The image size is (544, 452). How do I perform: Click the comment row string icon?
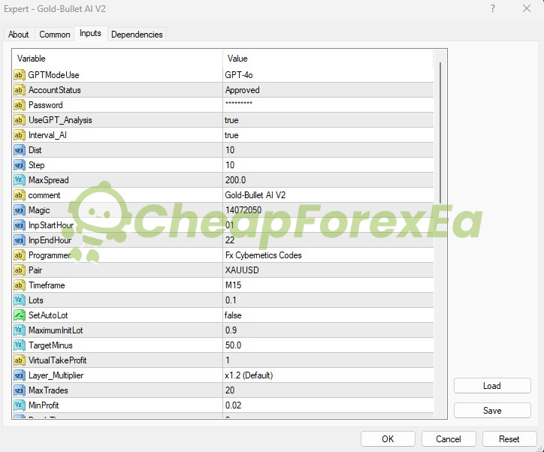coord(19,195)
